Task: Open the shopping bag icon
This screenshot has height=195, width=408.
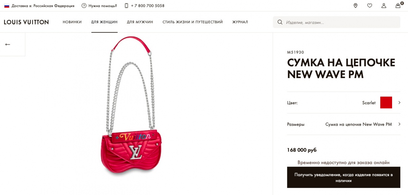Action: click(398, 5)
